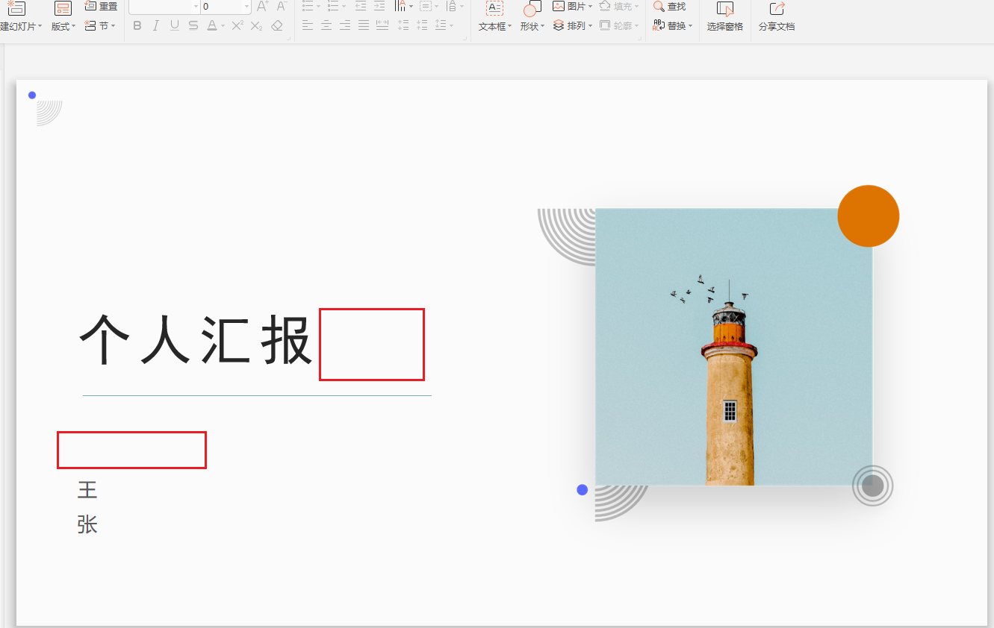Clear formatting with the eraser icon
Viewport: 994px width, 628px height.
276,25
